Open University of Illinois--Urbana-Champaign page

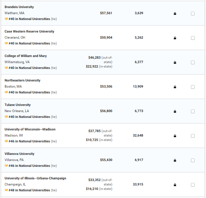click(35, 178)
